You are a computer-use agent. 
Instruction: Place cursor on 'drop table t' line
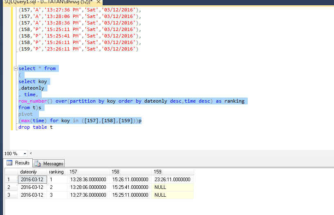pos(35,127)
